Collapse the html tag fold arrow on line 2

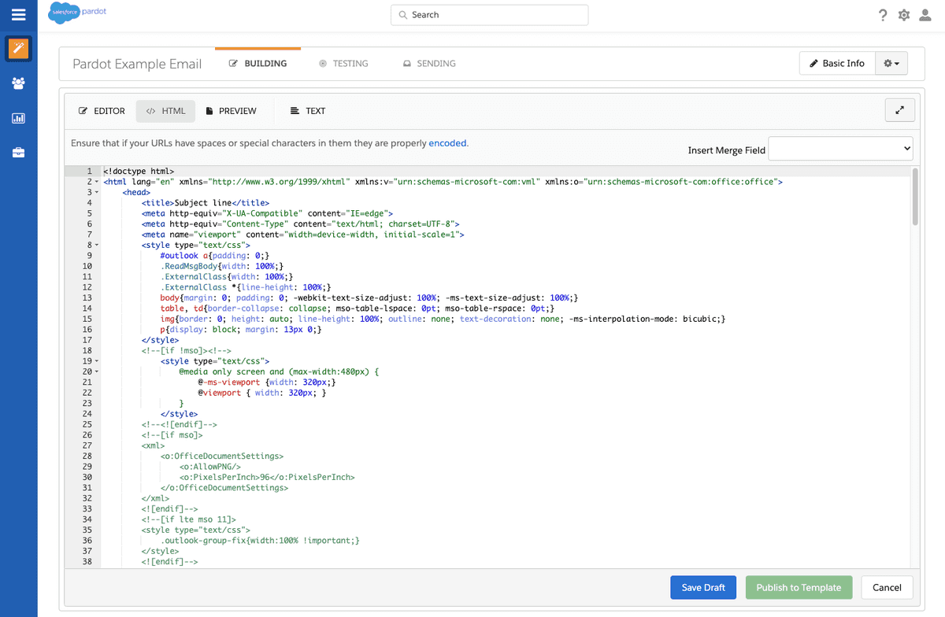coord(97,182)
